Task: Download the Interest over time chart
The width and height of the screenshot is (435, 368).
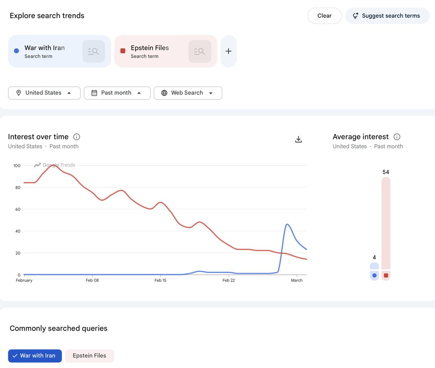Action: (x=298, y=139)
